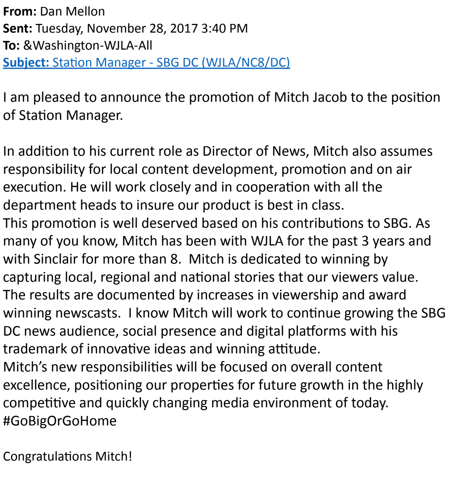
Task: Click the bold To label
Action: click(11, 46)
